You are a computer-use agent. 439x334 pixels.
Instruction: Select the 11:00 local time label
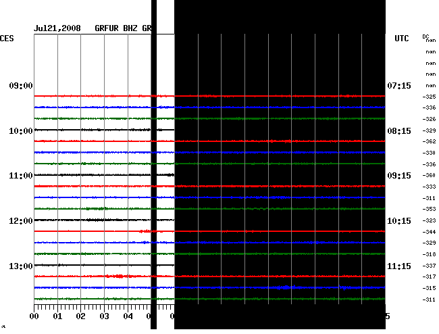[x=21, y=176]
